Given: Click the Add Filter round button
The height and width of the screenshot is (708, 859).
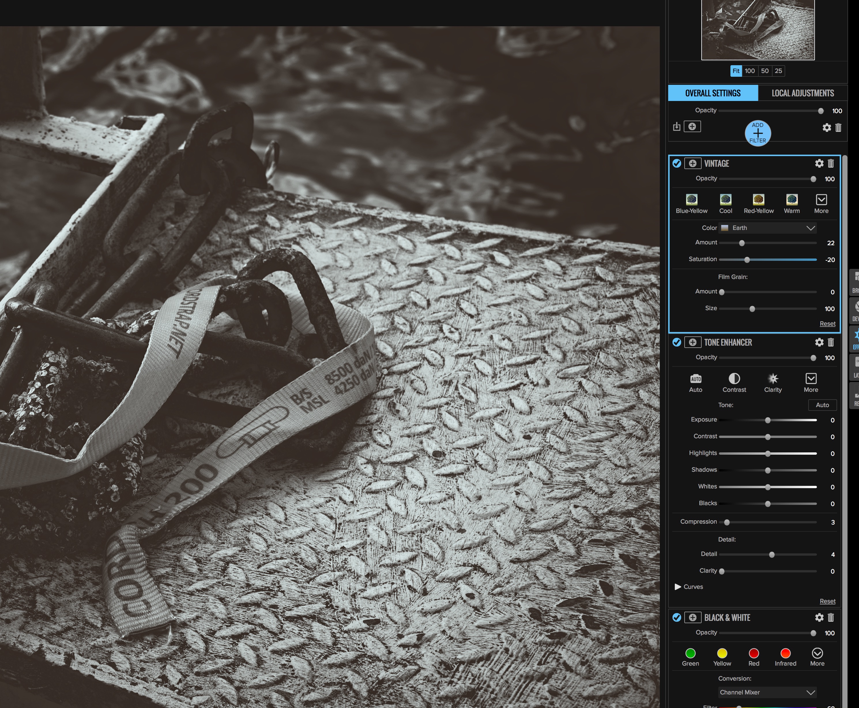Looking at the screenshot, I should point(758,133).
